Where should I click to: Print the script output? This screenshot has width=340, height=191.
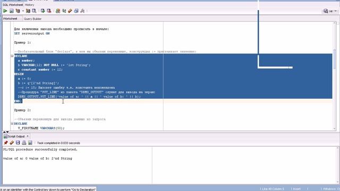[24, 143]
